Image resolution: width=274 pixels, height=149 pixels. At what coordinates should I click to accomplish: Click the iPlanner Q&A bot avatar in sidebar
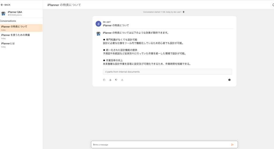(x=3, y=13)
